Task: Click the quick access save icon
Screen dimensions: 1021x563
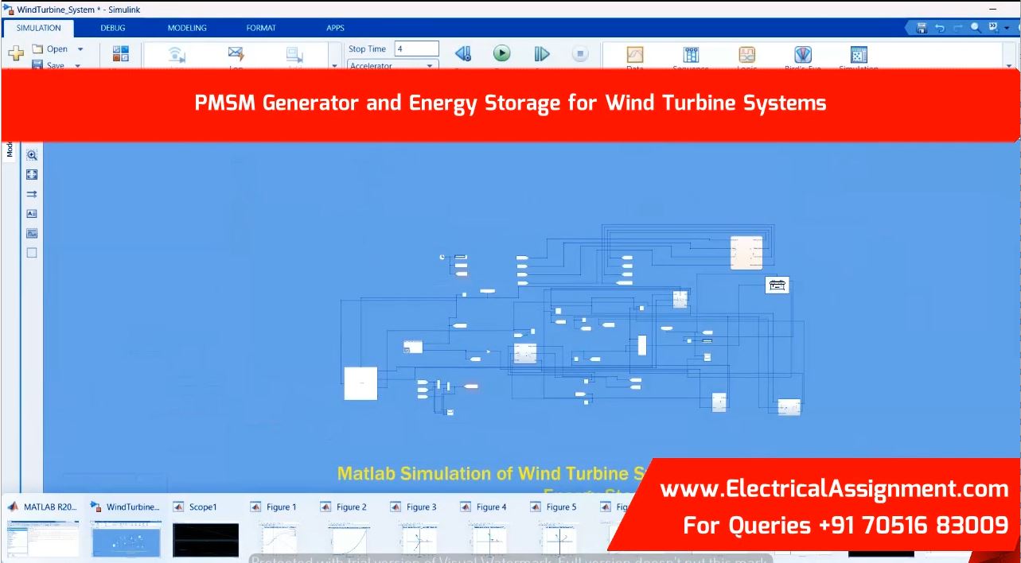Action: point(922,27)
